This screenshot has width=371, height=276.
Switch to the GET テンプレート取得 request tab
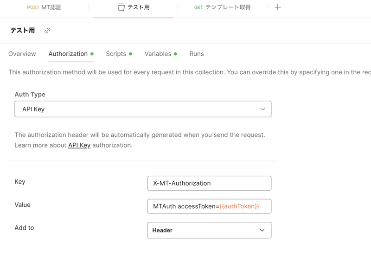point(223,7)
